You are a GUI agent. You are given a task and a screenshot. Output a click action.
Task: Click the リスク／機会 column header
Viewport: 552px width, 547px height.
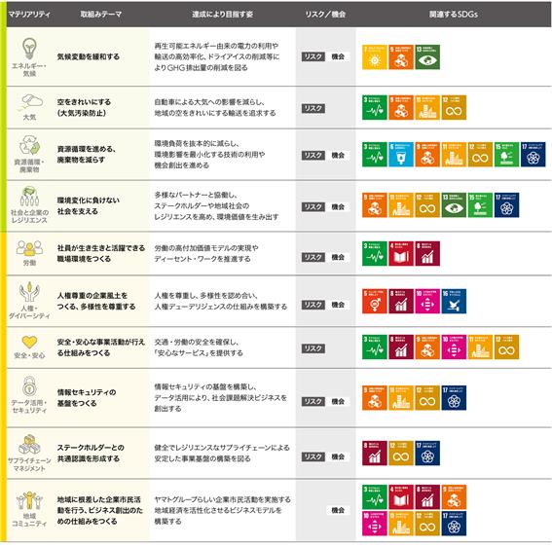[x=325, y=15]
